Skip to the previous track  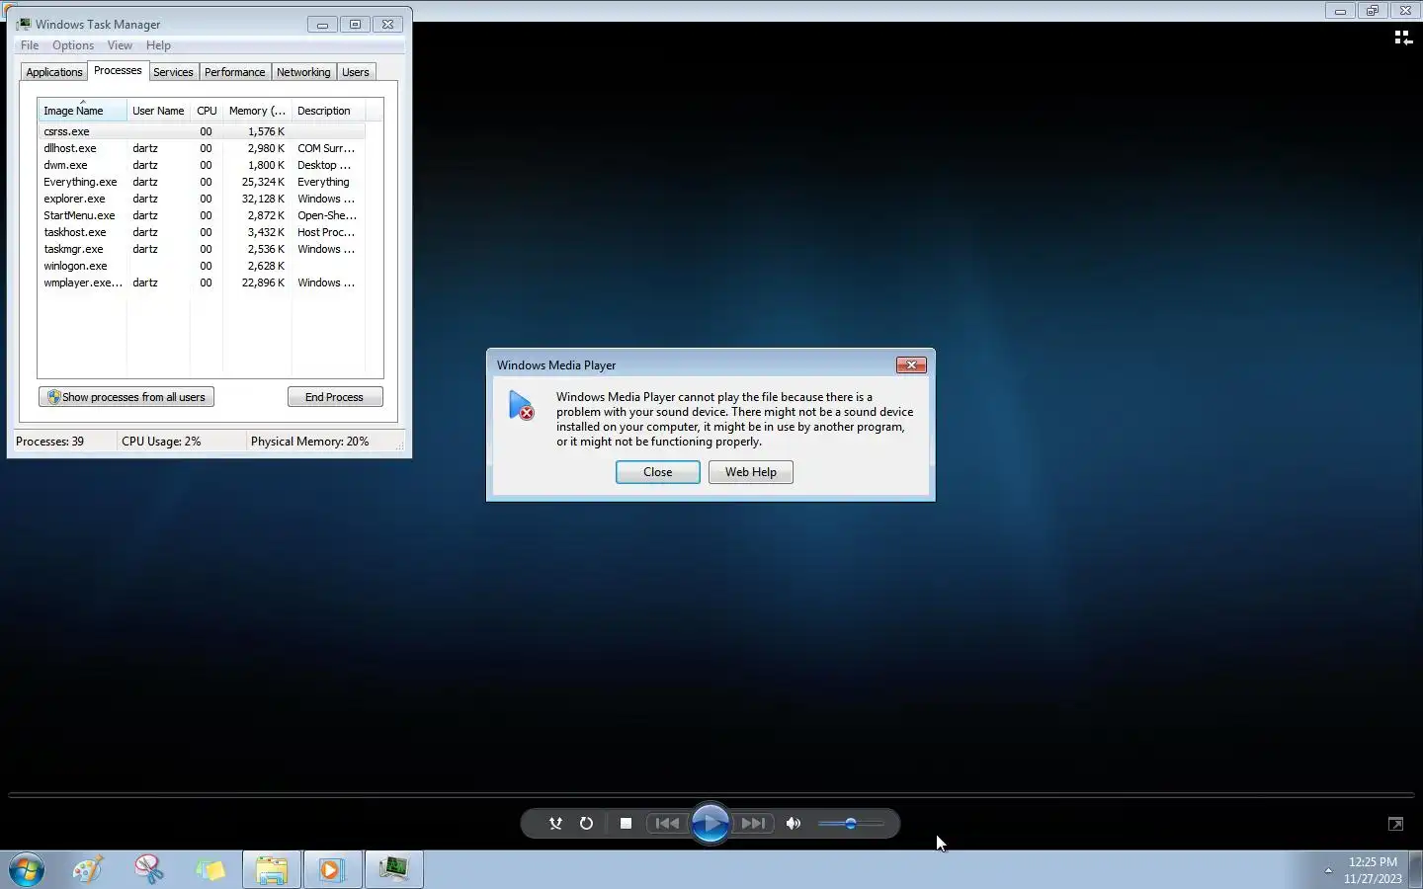667,823
